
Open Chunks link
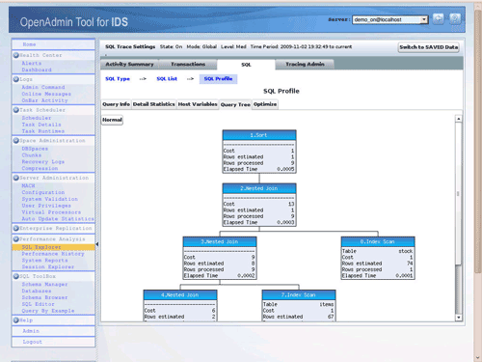32,155
